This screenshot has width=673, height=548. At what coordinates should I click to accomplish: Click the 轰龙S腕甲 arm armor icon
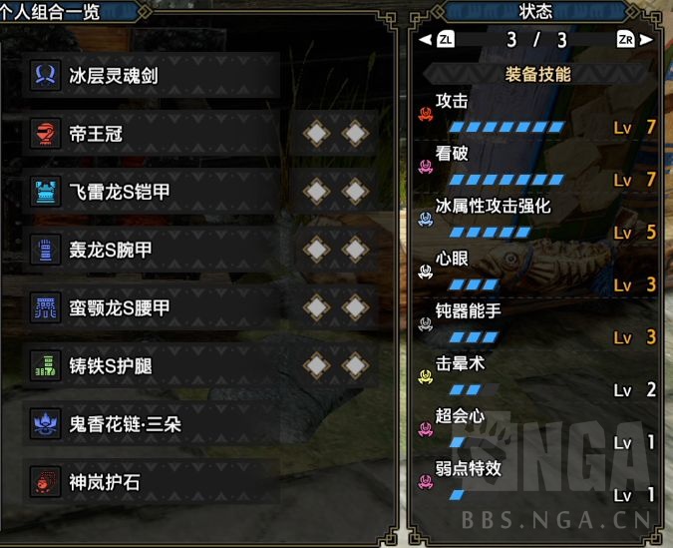pos(45,250)
